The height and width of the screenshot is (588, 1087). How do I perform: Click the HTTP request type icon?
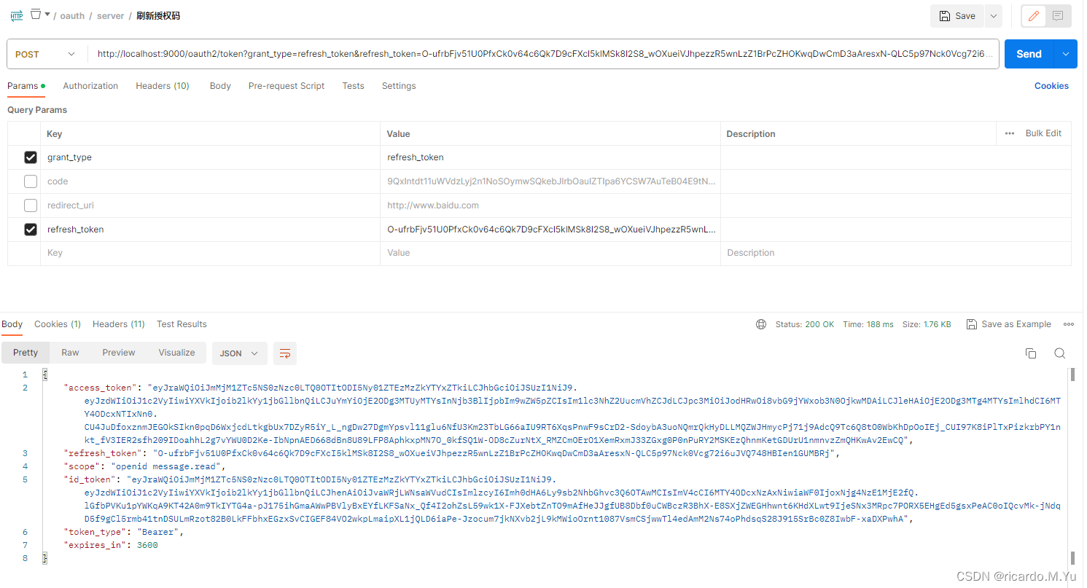16,15
